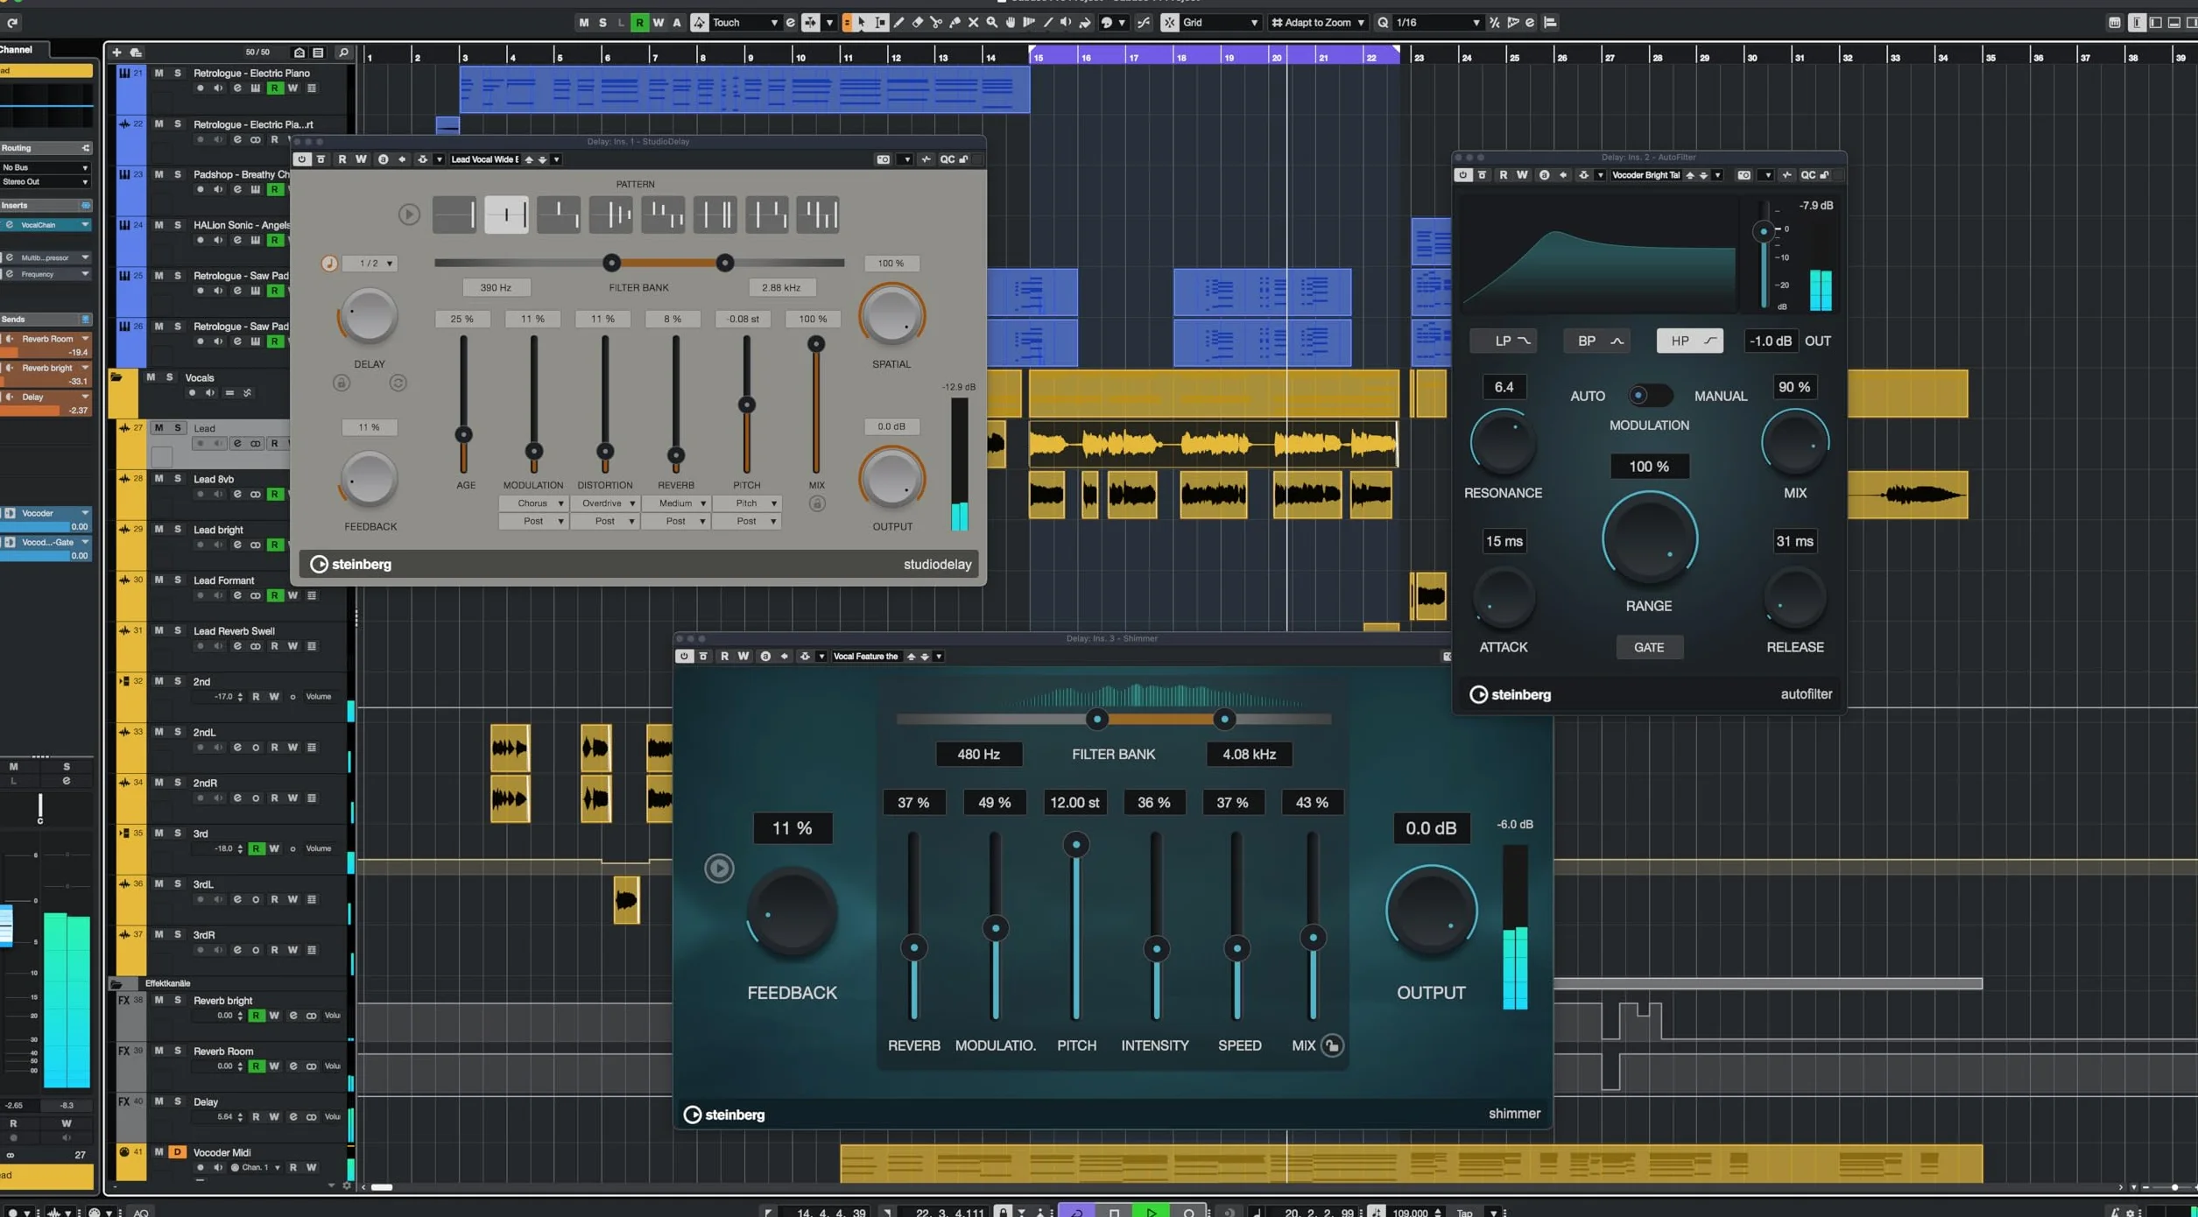Select the Zoom magnifier tool
The height and width of the screenshot is (1217, 2198).
pos(991,23)
